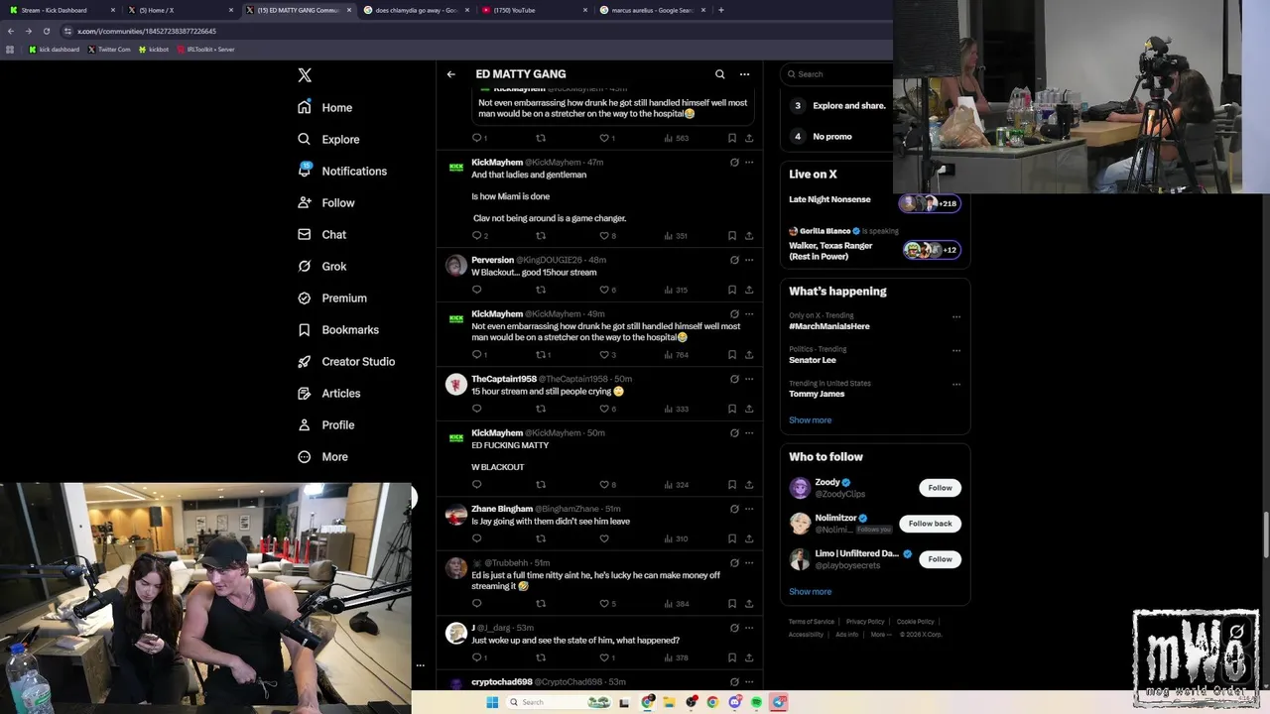Show more under What's happening
Viewport: 1270px width, 714px height.
[x=811, y=420]
